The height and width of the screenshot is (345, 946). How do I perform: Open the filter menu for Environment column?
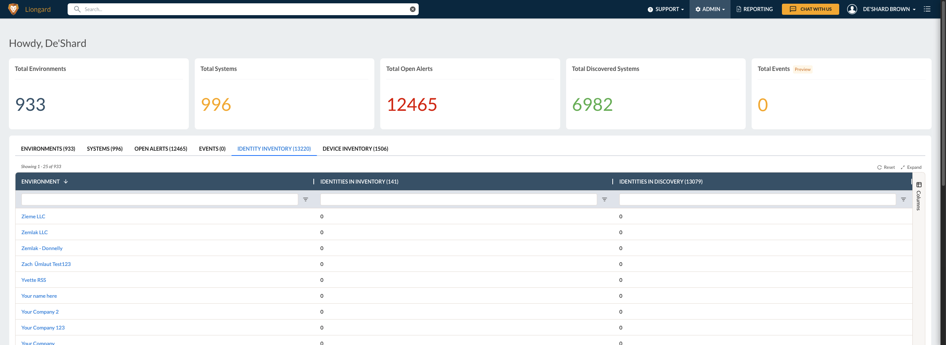pos(306,199)
